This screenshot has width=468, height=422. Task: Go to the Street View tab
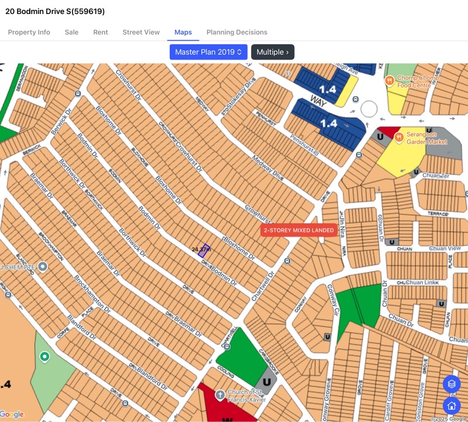141,32
